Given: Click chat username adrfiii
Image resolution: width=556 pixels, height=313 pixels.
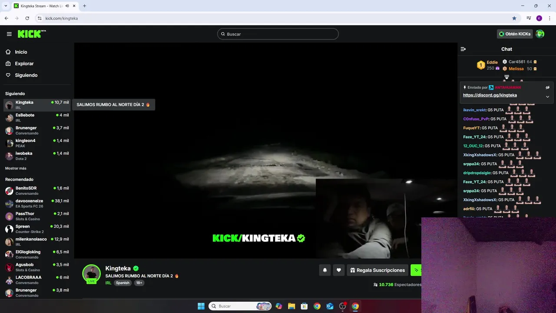Looking at the screenshot, I should pos(469,209).
